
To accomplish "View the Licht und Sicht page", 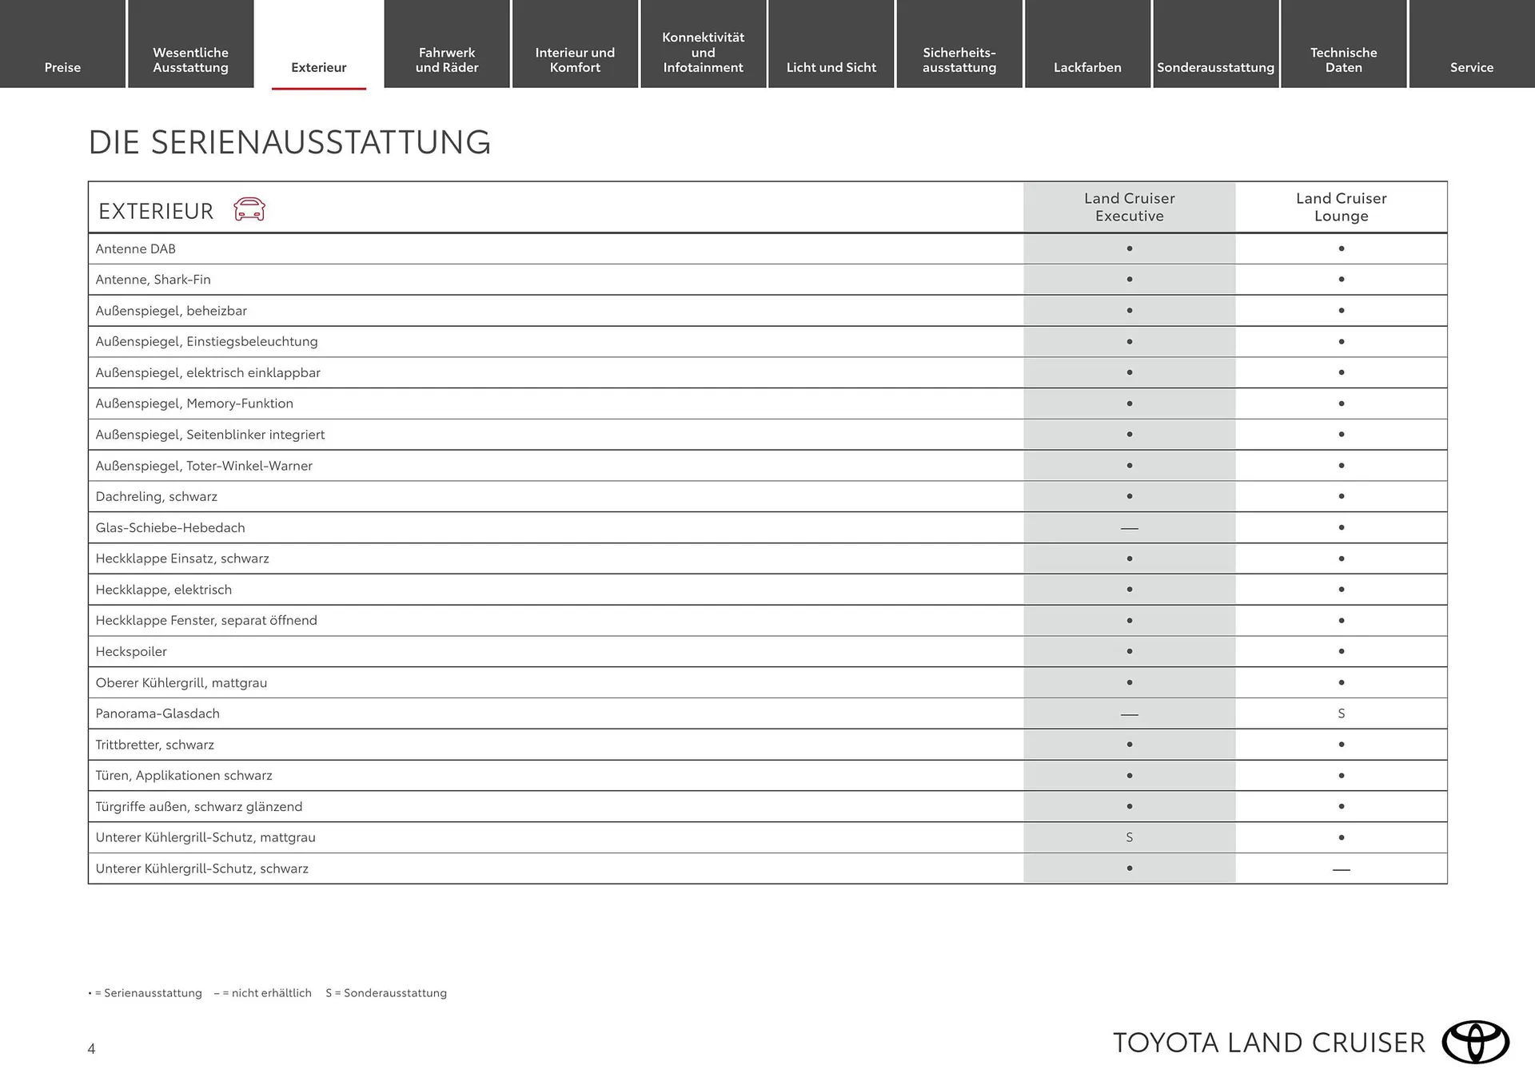I will pyautogui.click(x=831, y=67).
